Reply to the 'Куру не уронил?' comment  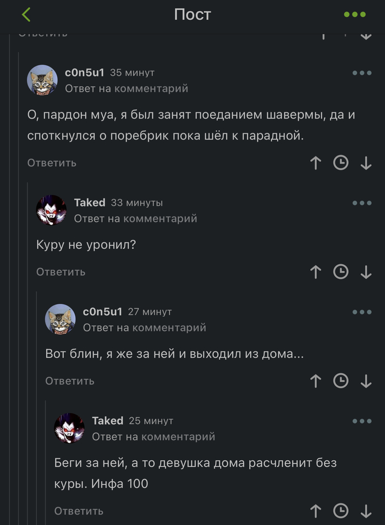(61, 272)
